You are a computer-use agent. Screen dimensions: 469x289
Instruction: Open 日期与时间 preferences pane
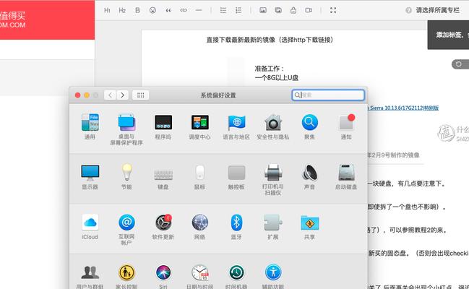[199, 277]
